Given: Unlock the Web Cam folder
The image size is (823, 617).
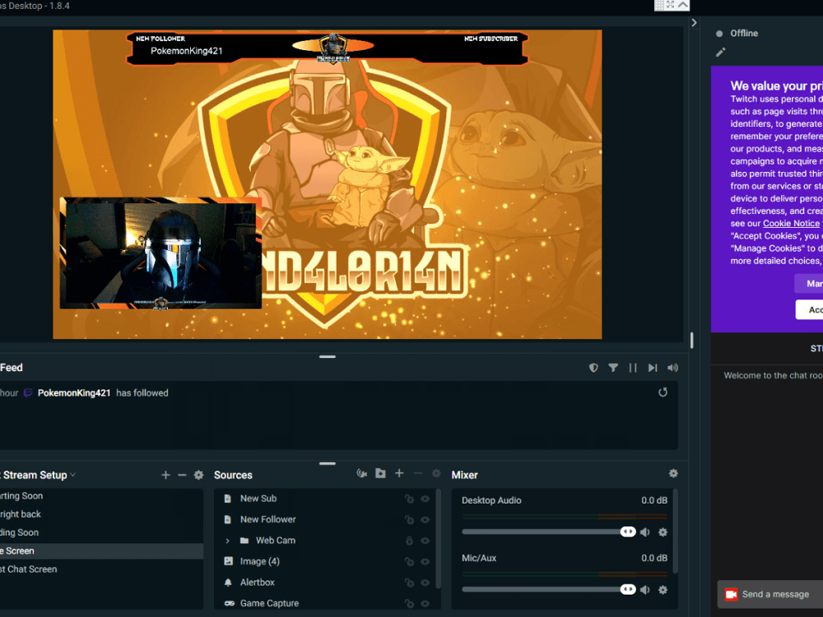Looking at the screenshot, I should (409, 541).
